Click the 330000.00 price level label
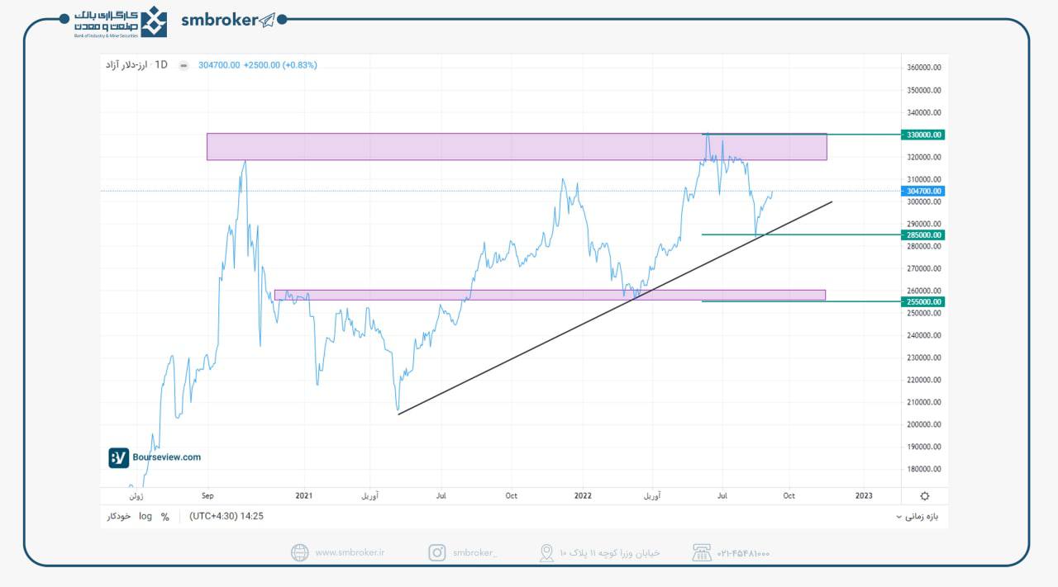This screenshot has width=1058, height=587. point(923,135)
